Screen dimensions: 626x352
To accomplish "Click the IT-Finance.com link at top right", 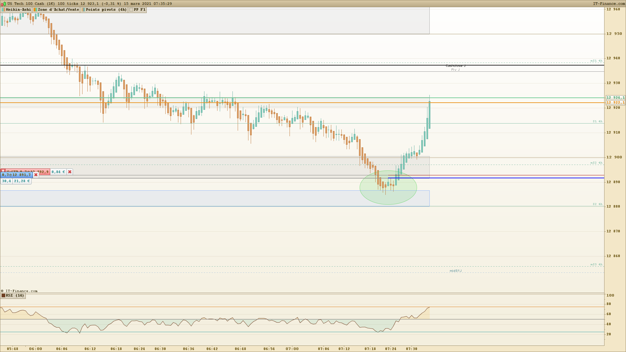I will [x=609, y=4].
